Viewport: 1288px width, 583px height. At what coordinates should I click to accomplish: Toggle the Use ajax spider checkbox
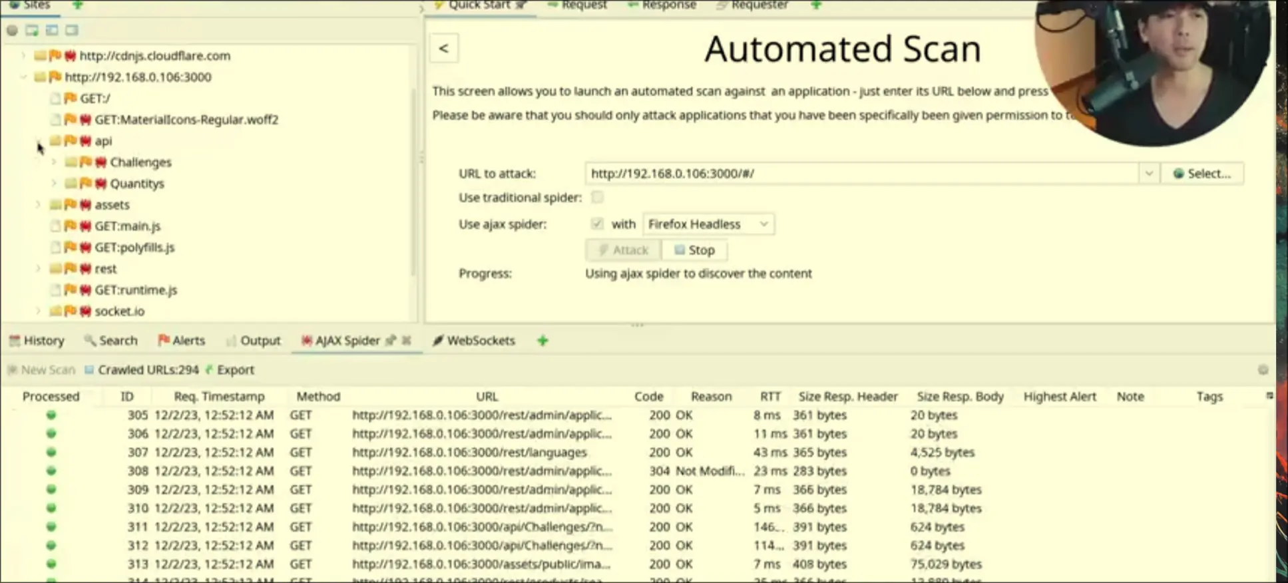pos(597,224)
